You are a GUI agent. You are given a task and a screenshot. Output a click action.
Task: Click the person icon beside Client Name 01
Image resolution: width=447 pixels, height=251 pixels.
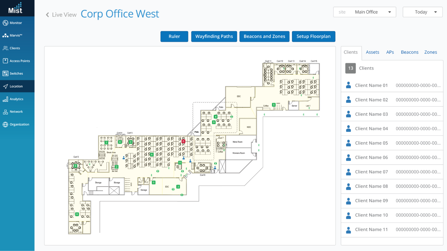click(348, 85)
